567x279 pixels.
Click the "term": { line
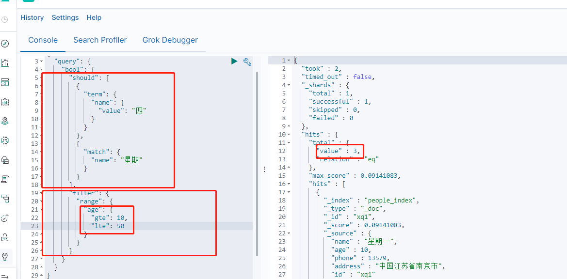(100, 94)
